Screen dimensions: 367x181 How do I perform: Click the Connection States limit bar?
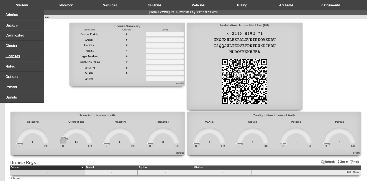tap(164, 62)
